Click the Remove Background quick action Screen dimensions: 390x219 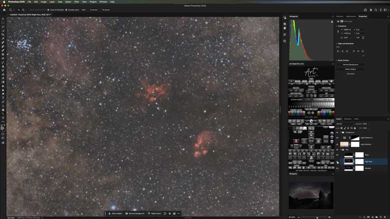pos(350,64)
